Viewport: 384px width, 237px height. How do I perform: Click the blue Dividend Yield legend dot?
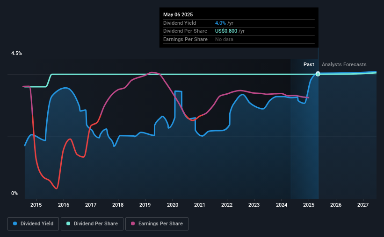(x=15, y=223)
